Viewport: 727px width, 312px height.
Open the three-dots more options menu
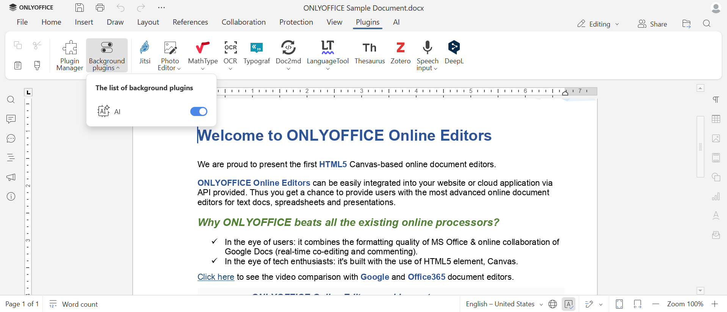point(161,8)
